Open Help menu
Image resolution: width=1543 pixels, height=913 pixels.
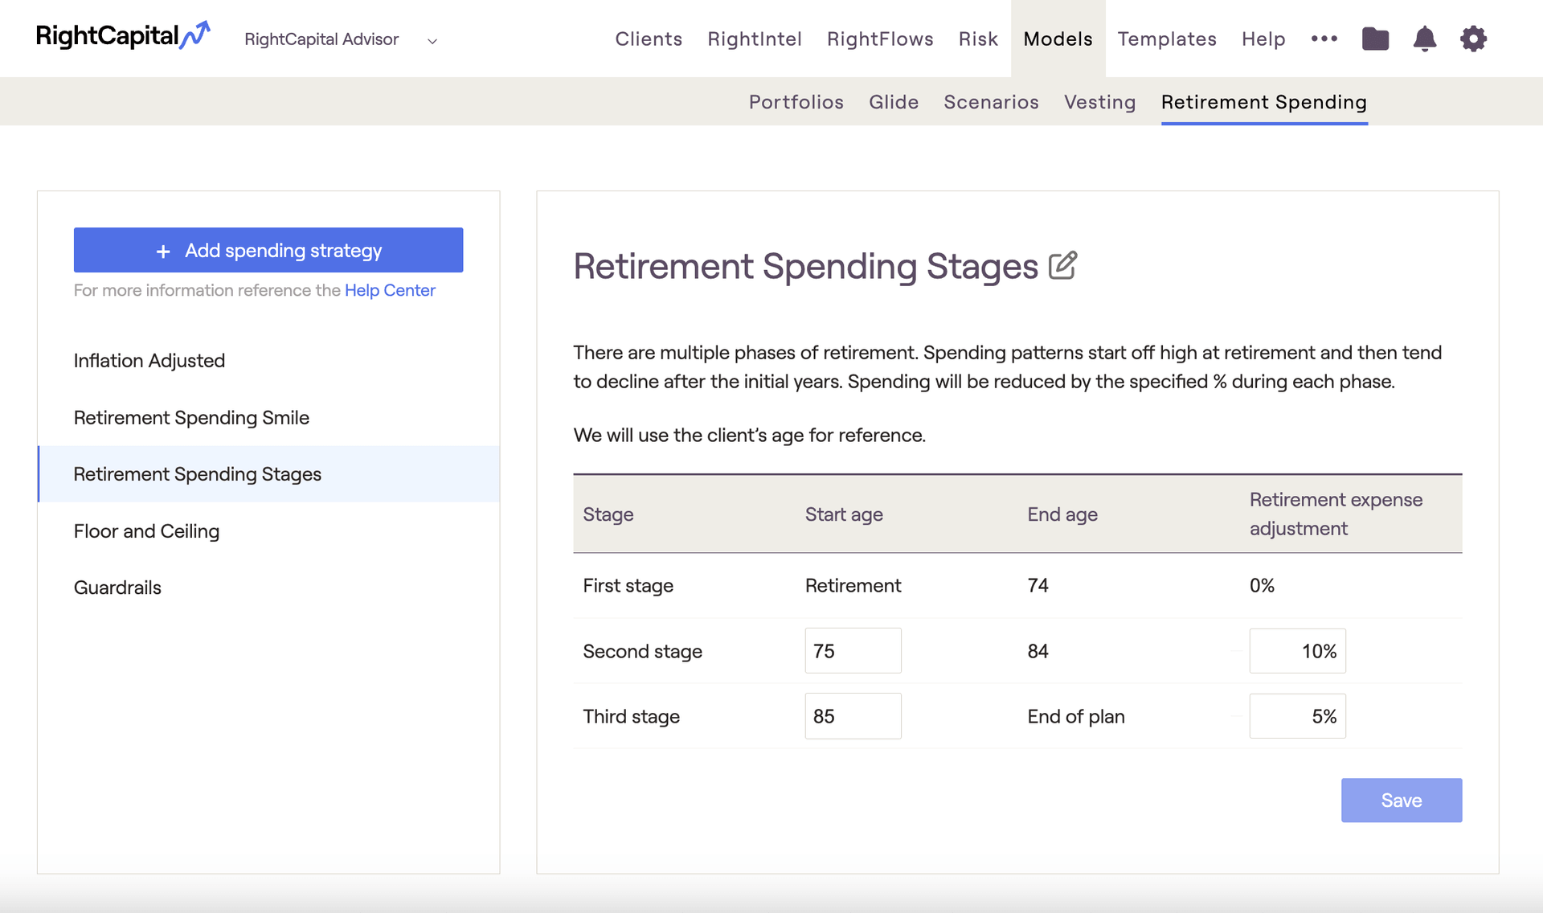(x=1263, y=39)
